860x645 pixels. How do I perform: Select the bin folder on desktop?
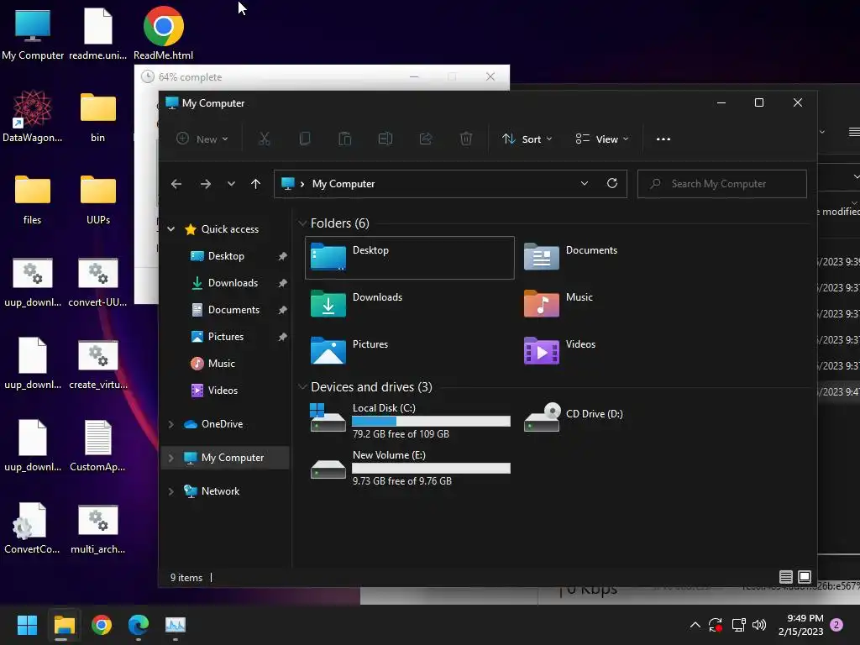pos(98,118)
